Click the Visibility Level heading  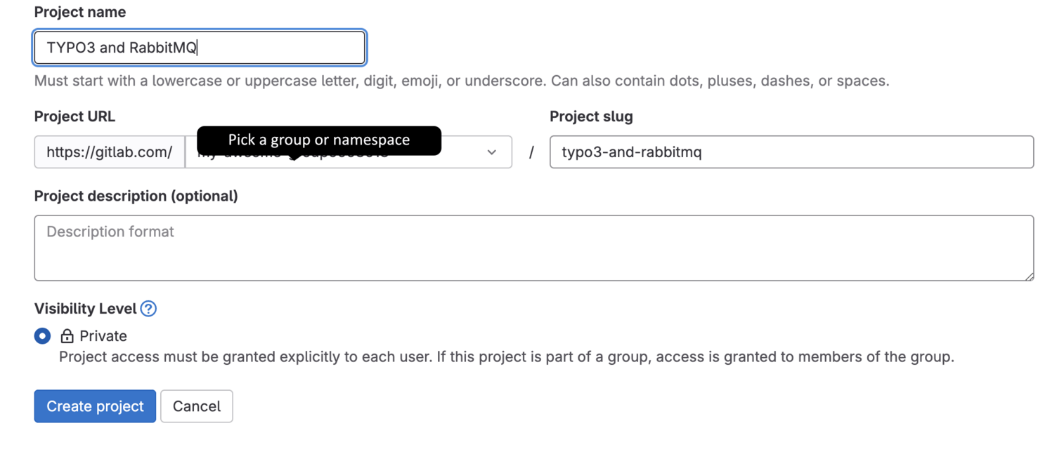(84, 309)
